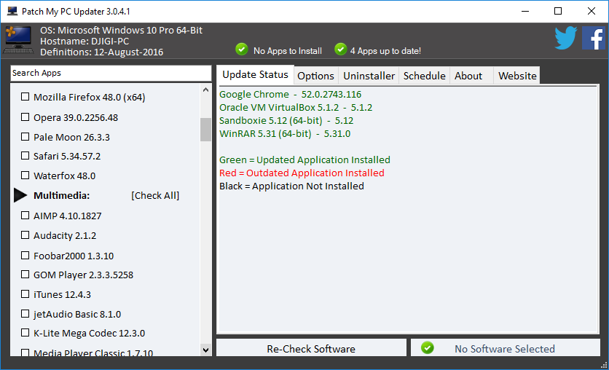Image resolution: width=609 pixels, height=370 pixels.
Task: Click the app list scroll down arrow
Action: coord(206,350)
